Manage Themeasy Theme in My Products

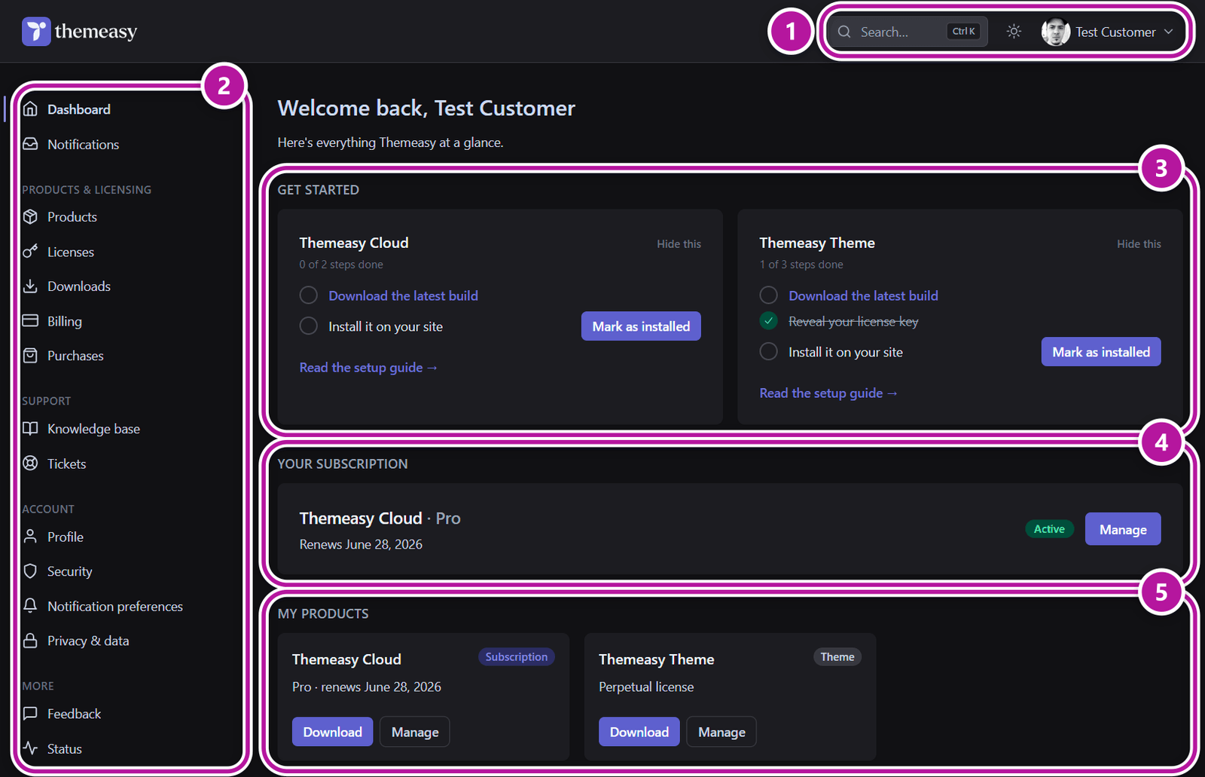click(721, 732)
